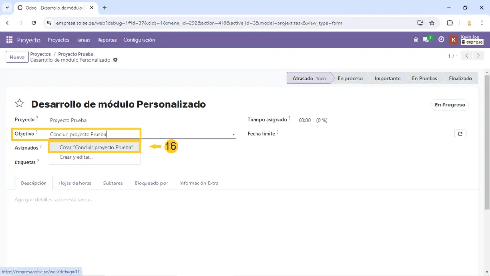Toggle the En Progreso state button
This screenshot has height=276, width=490.
click(449, 105)
